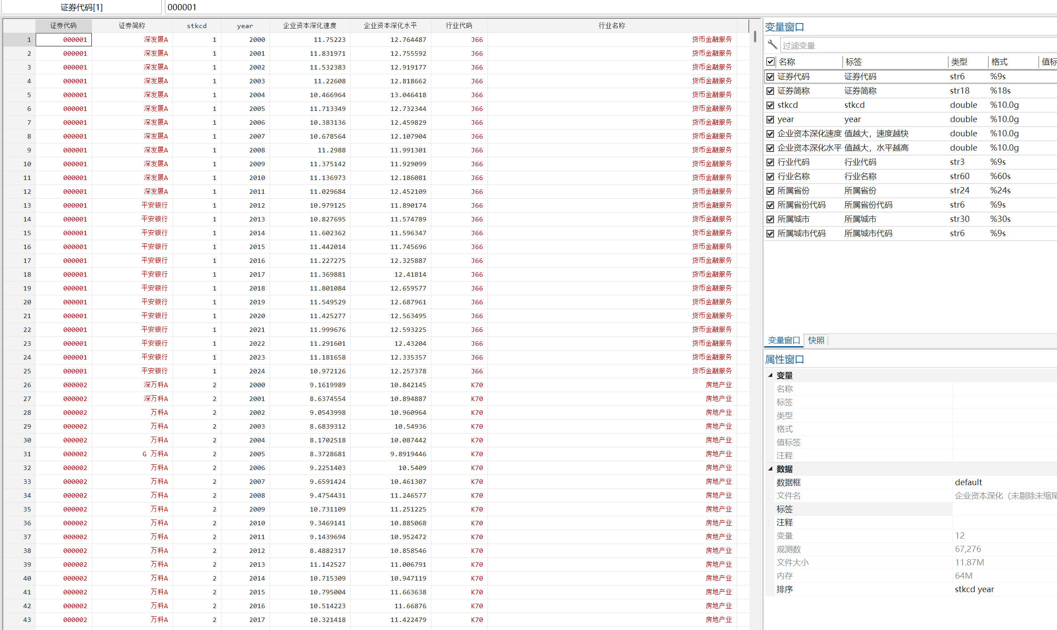Select the 变量窗口 tab
The height and width of the screenshot is (630, 1057).
[x=783, y=340]
